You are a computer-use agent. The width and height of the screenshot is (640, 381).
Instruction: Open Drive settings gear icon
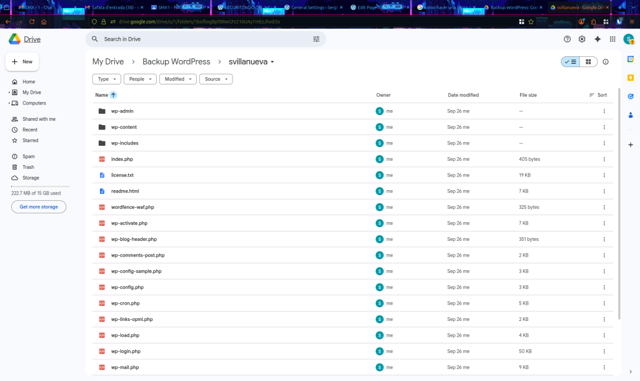(x=582, y=39)
